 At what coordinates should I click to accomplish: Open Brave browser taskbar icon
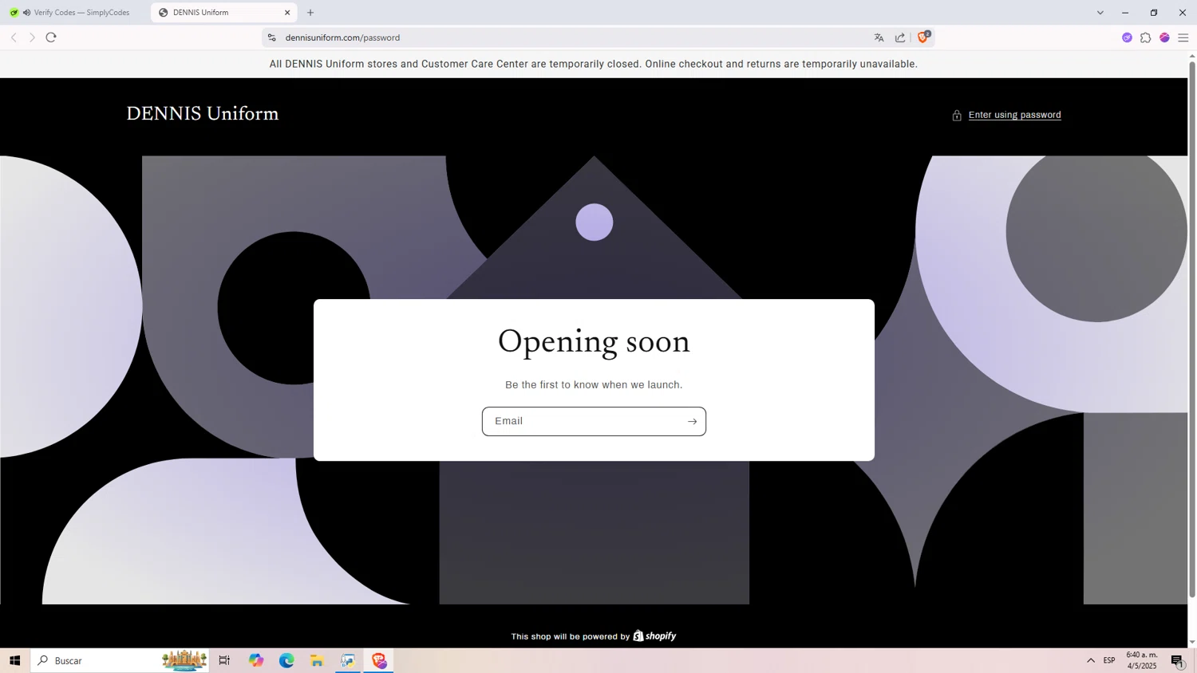pos(379,660)
